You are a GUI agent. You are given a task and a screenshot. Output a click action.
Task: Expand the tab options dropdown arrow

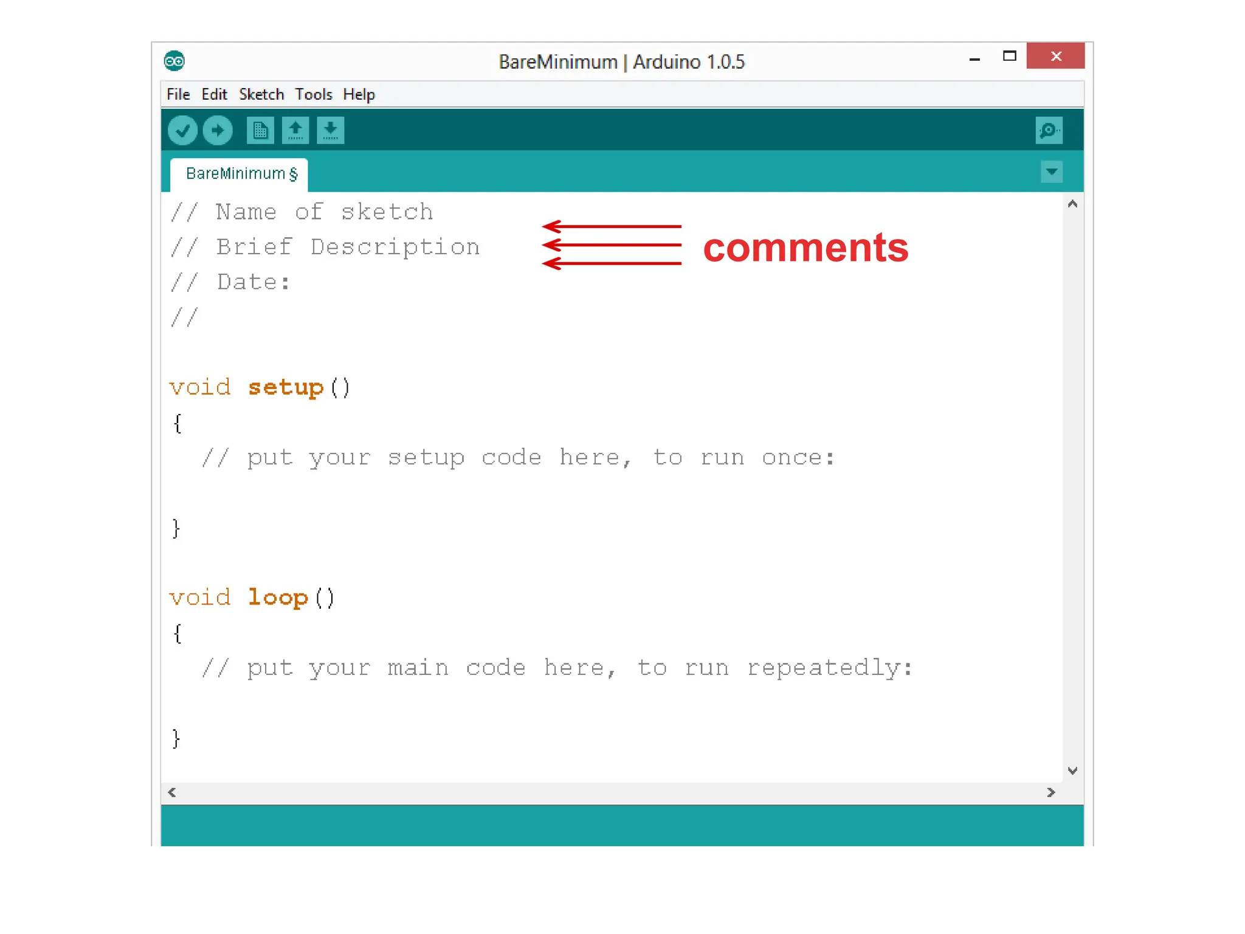1051,172
